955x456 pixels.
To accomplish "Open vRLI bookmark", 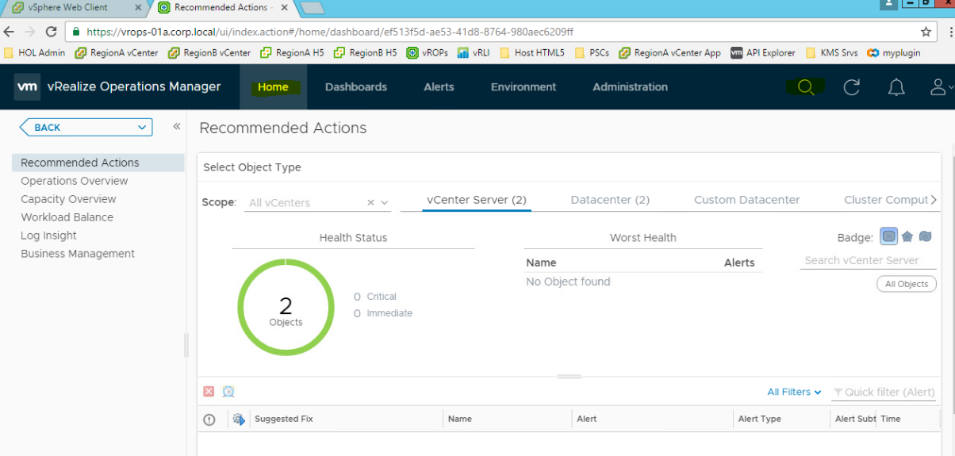I will click(475, 53).
